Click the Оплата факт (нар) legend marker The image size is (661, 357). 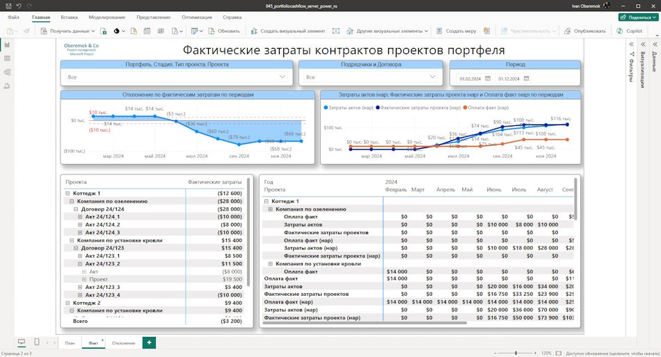pyautogui.click(x=465, y=108)
